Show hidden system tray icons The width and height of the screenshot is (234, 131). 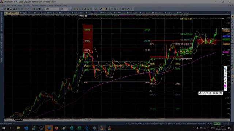point(193,128)
